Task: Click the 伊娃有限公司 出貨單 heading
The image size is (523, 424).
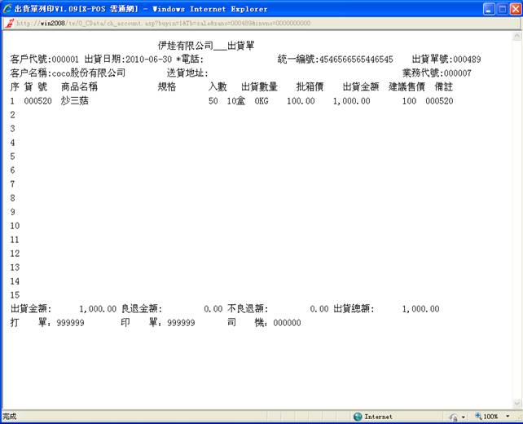Action: pyautogui.click(x=205, y=46)
